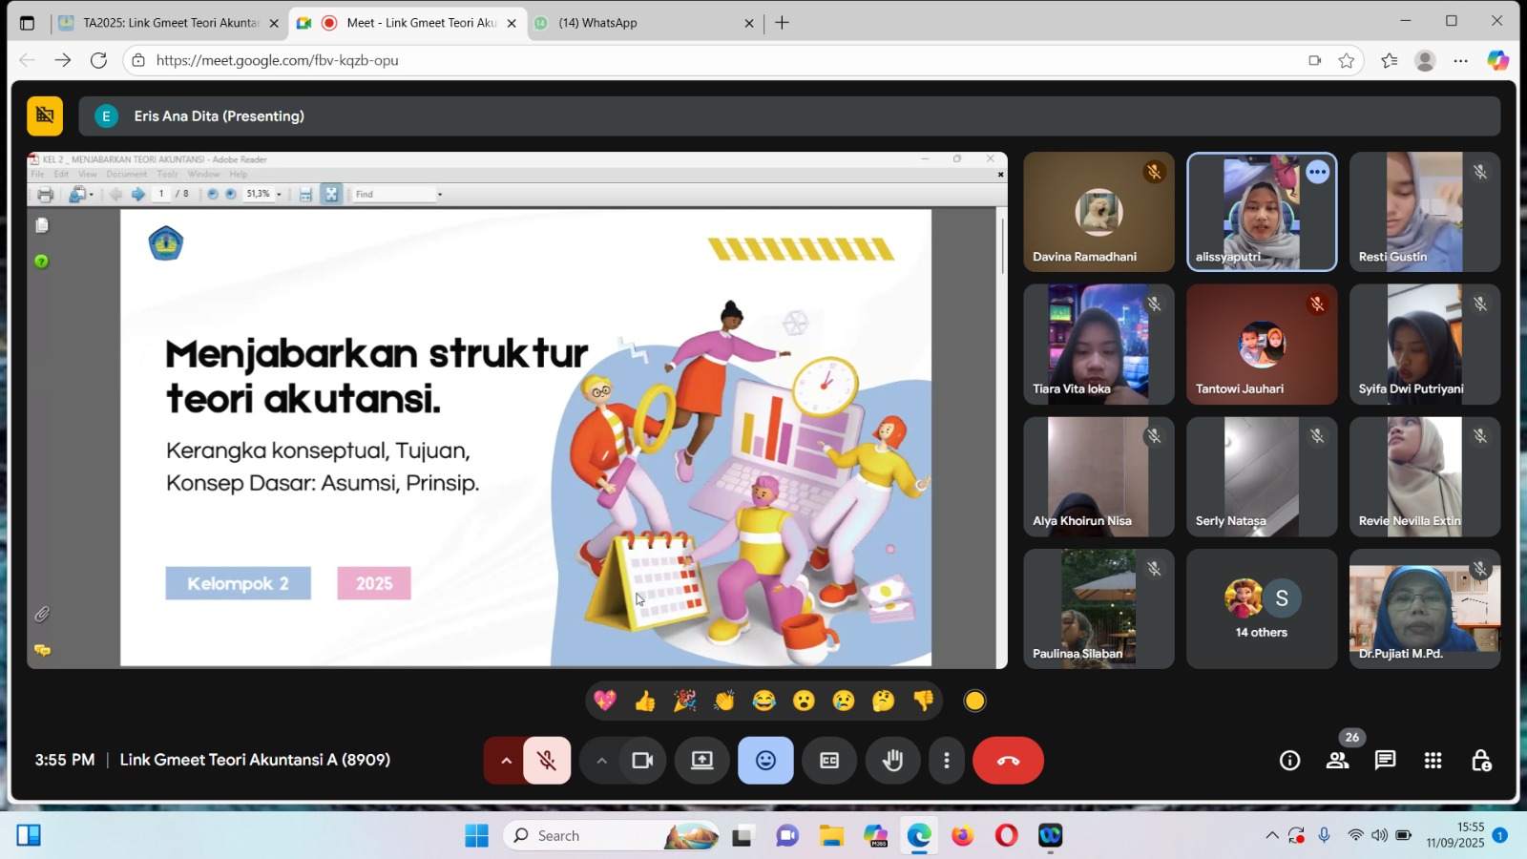1527x859 pixels.
Task: Open host controls lock icon
Action: (x=1480, y=761)
